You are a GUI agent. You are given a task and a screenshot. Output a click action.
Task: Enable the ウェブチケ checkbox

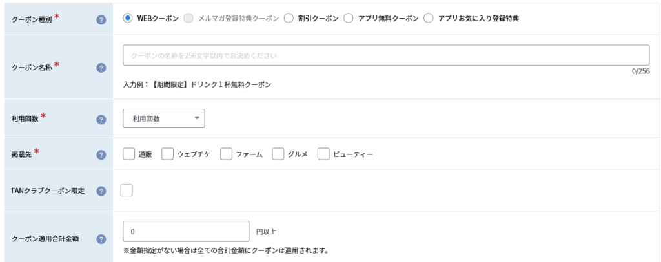point(167,154)
